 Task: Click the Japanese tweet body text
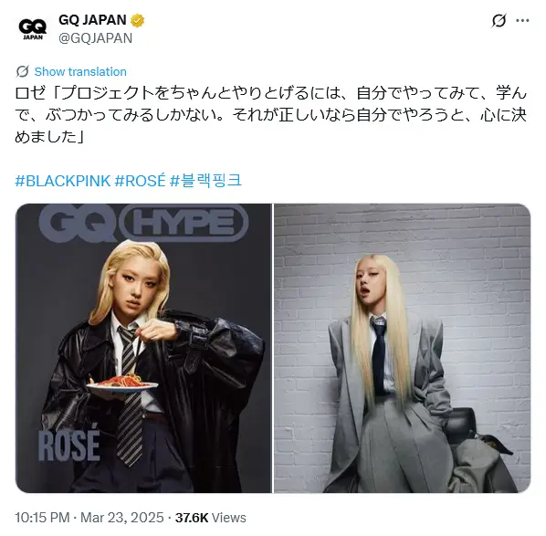pyautogui.click(x=271, y=114)
